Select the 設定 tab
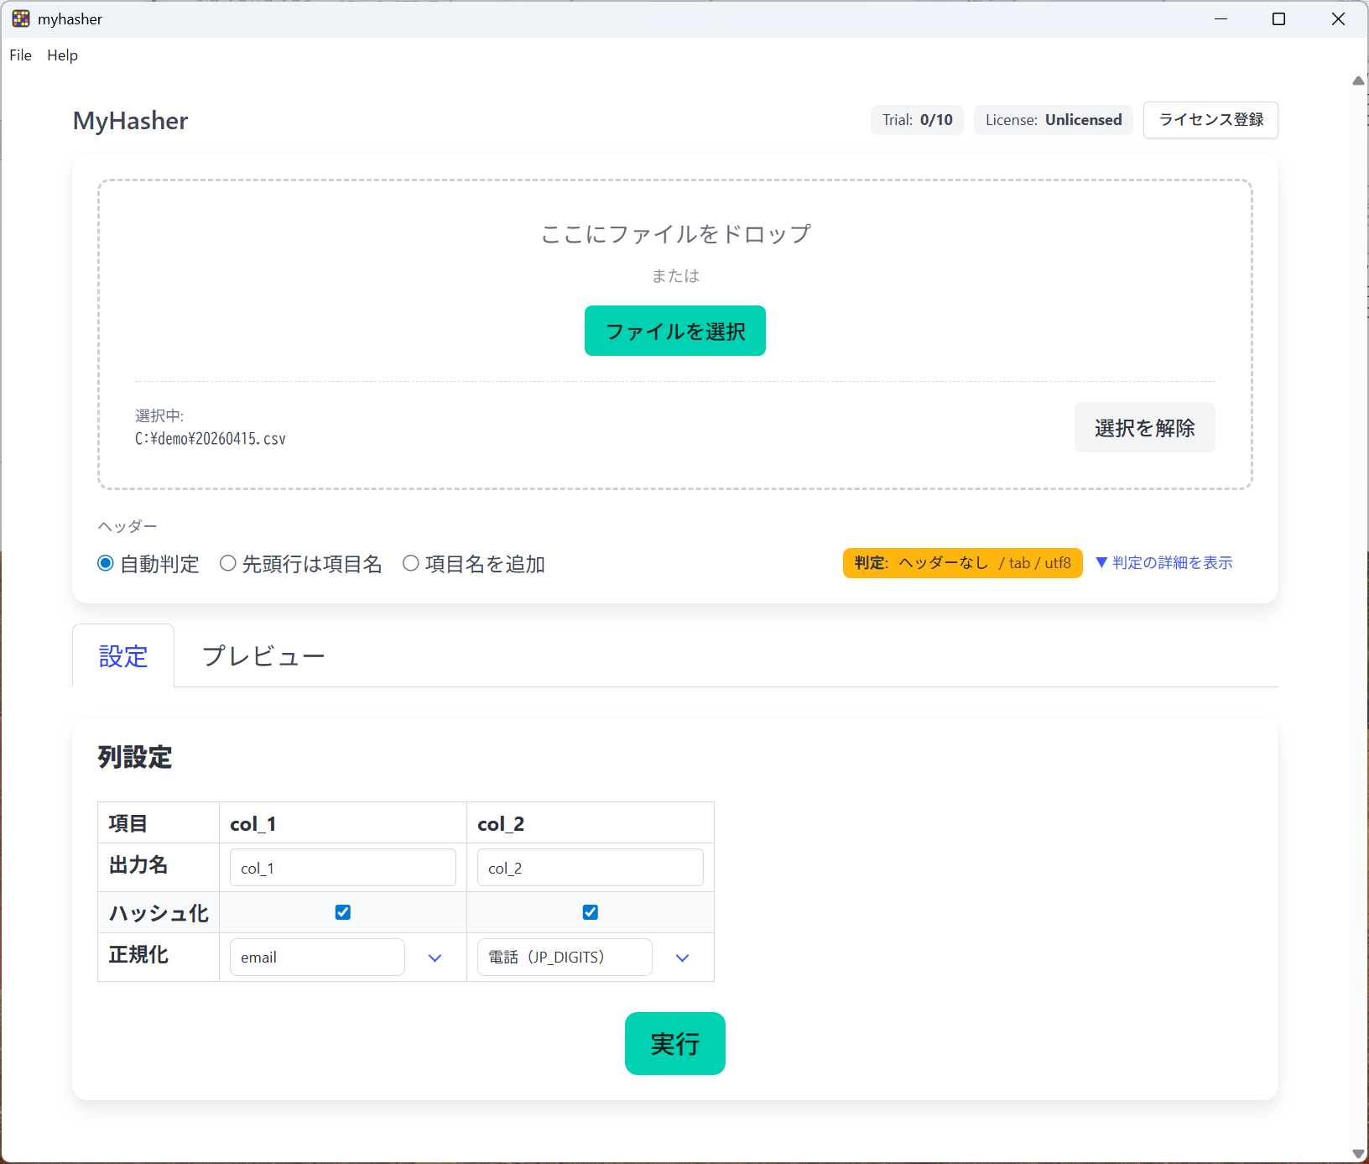The width and height of the screenshot is (1369, 1164). (x=123, y=656)
